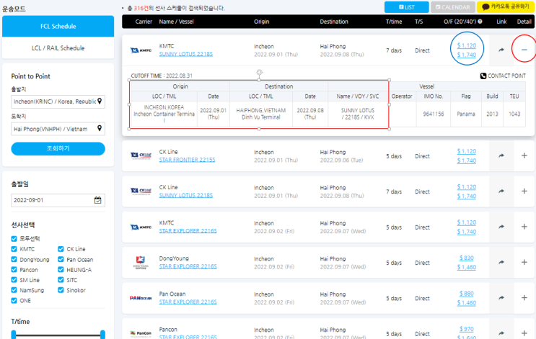Viewport: 536px width, 339px height.
Task: Open DongYoung $ 830 freight rate link
Action: click(466, 258)
